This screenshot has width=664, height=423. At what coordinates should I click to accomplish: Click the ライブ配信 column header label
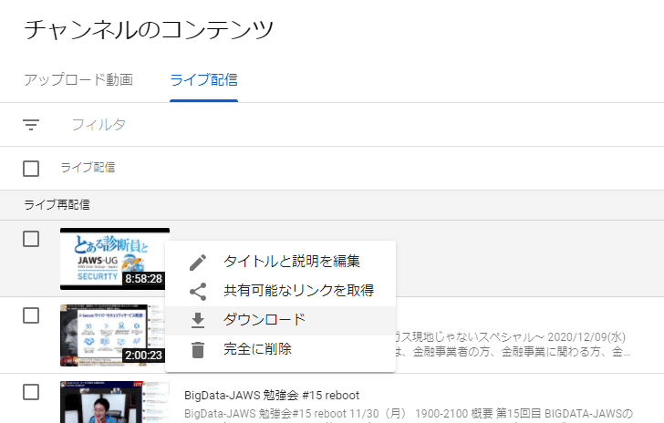pyautogui.click(x=88, y=167)
